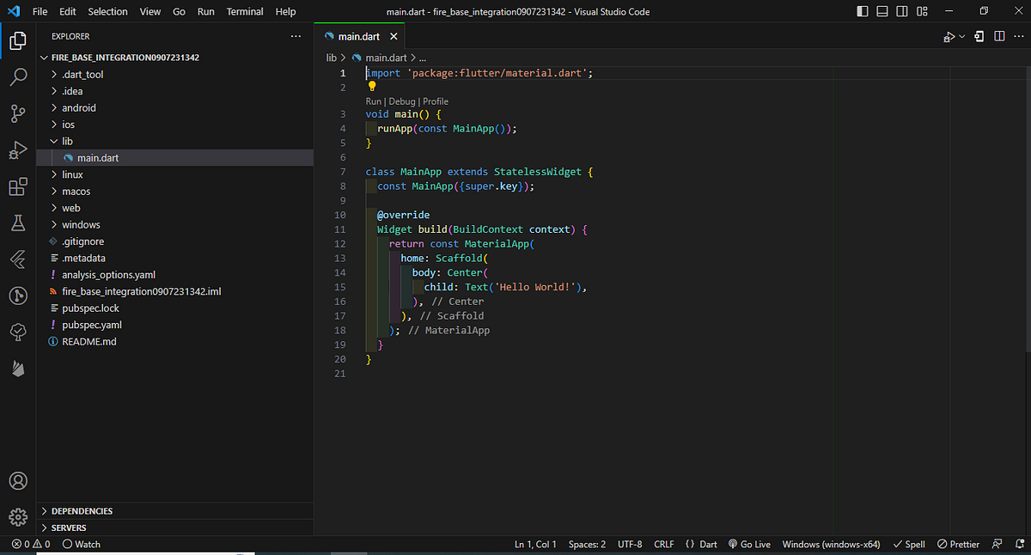Click the UTF-8 encoding selector
Image resolution: width=1031 pixels, height=555 pixels.
tap(629, 544)
